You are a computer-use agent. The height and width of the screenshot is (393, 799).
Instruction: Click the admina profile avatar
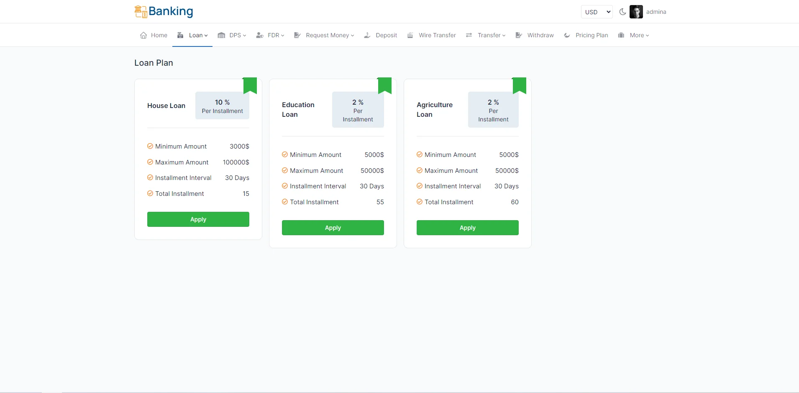click(x=636, y=12)
